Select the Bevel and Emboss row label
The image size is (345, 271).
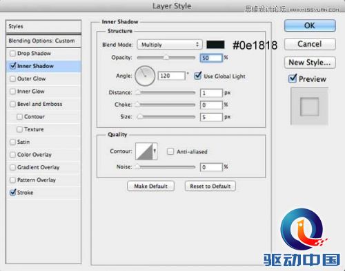tap(40, 104)
